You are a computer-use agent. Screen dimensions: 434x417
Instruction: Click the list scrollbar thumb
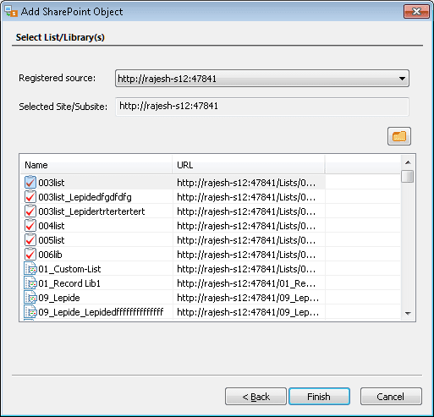408,177
